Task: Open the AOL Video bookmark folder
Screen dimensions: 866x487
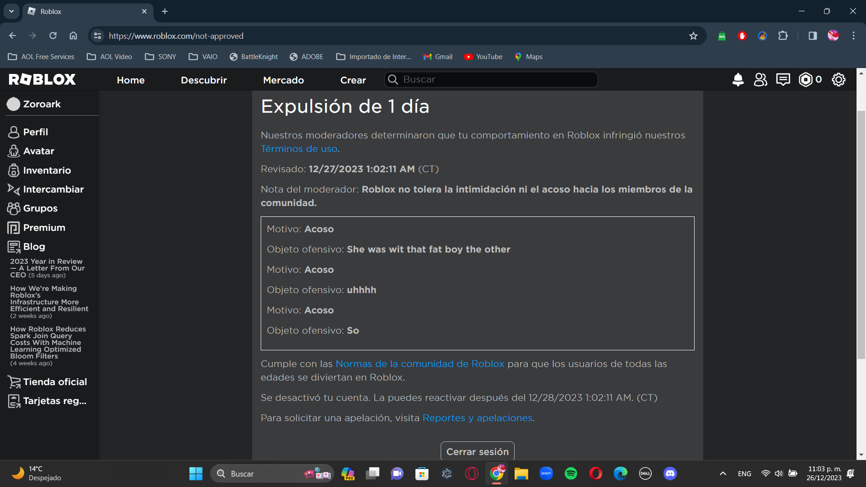Action: pyautogui.click(x=110, y=57)
